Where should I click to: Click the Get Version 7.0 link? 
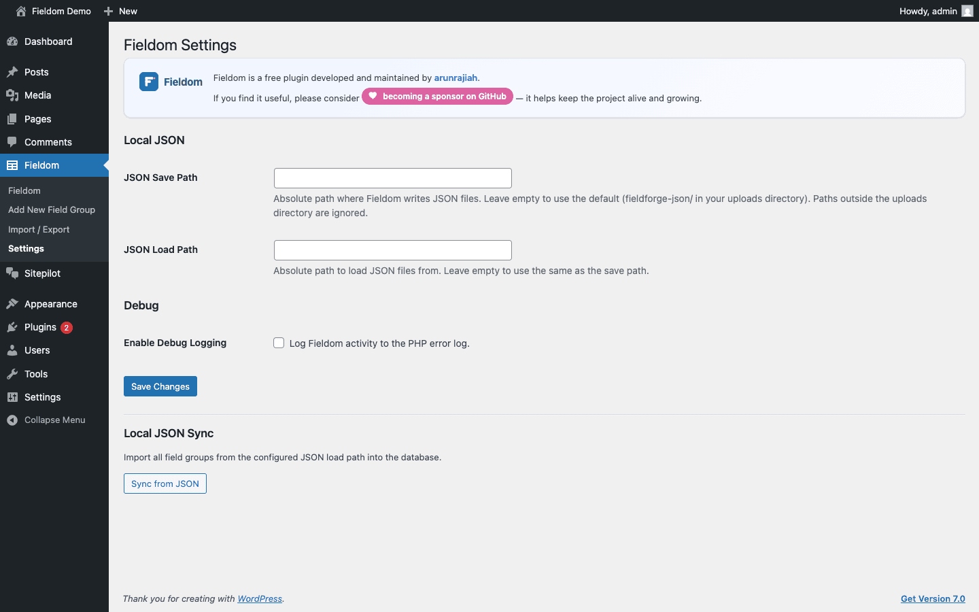(933, 598)
